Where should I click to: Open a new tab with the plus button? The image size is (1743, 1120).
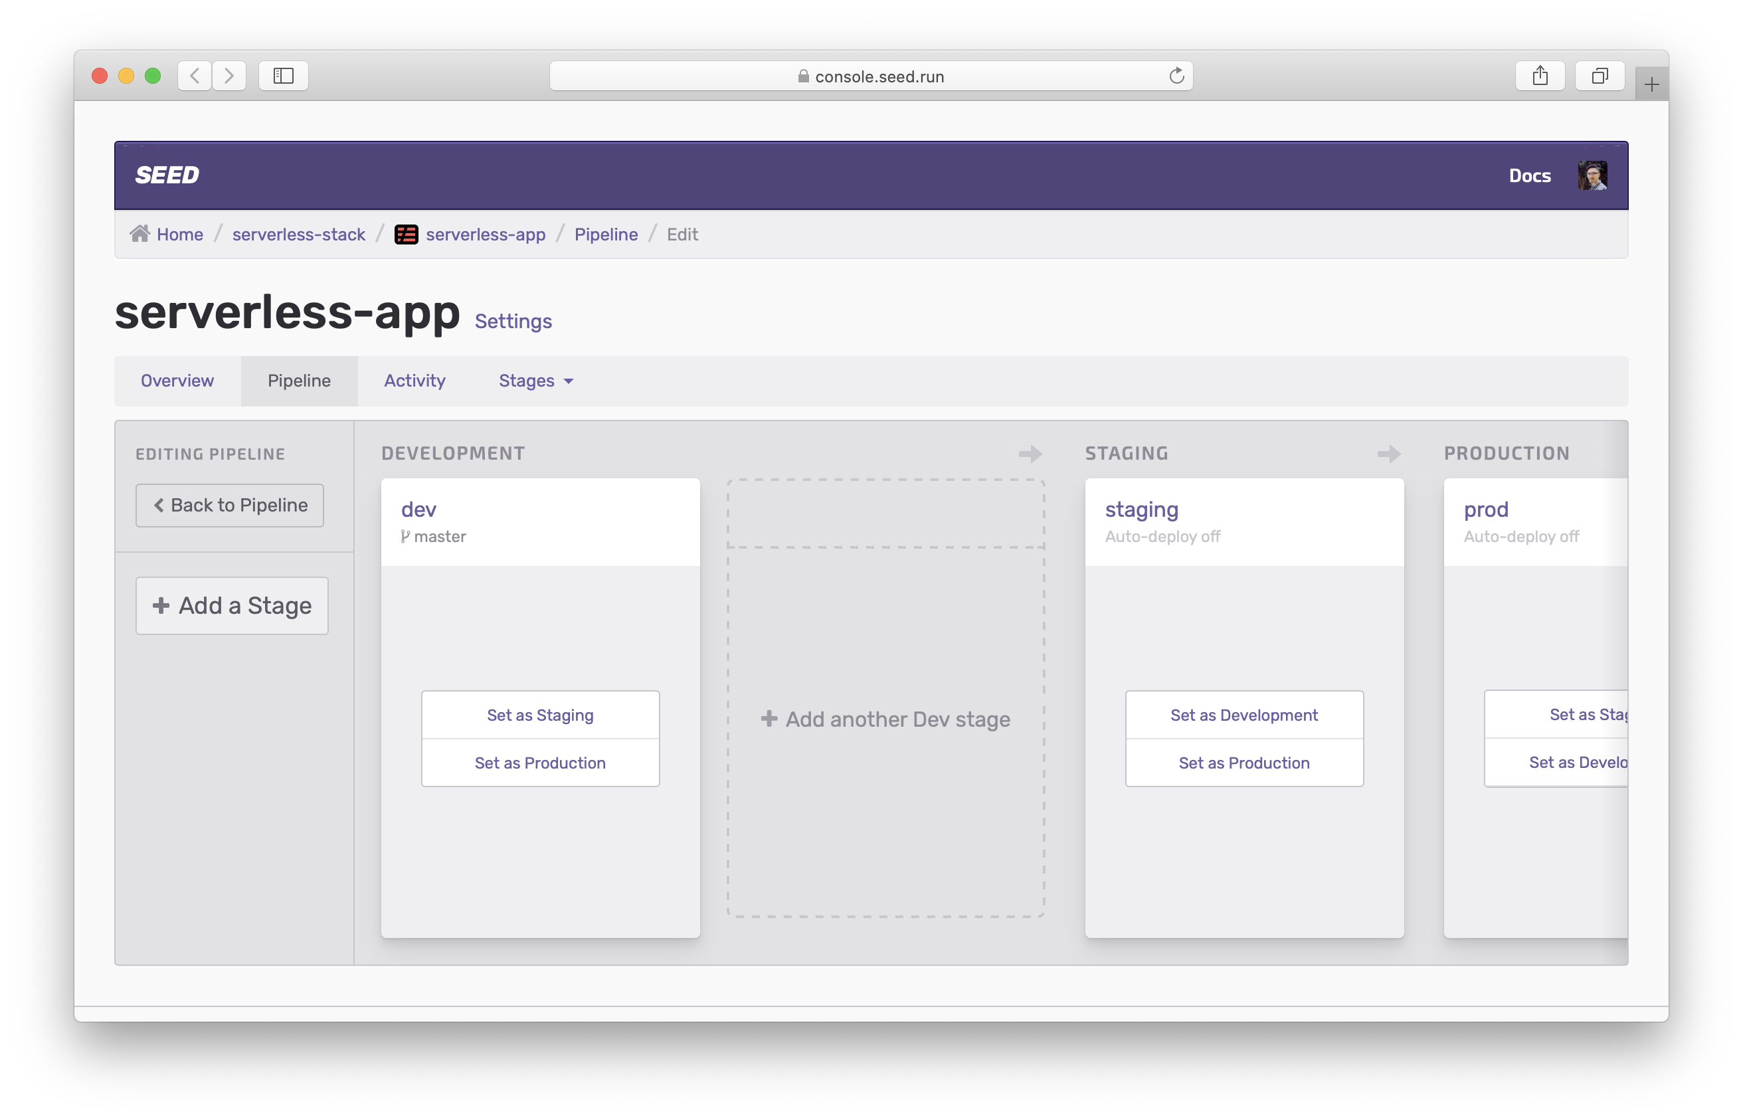[1651, 85]
